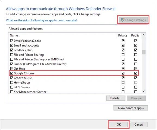The height and width of the screenshot is (130, 157).
Task: Check Private checkbox for HomeGroup
Action: [123, 83]
